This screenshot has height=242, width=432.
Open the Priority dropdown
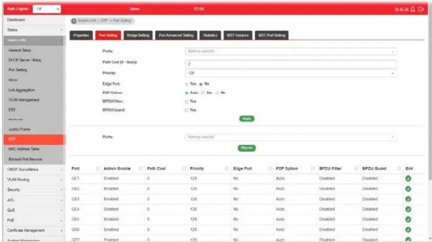(x=291, y=73)
